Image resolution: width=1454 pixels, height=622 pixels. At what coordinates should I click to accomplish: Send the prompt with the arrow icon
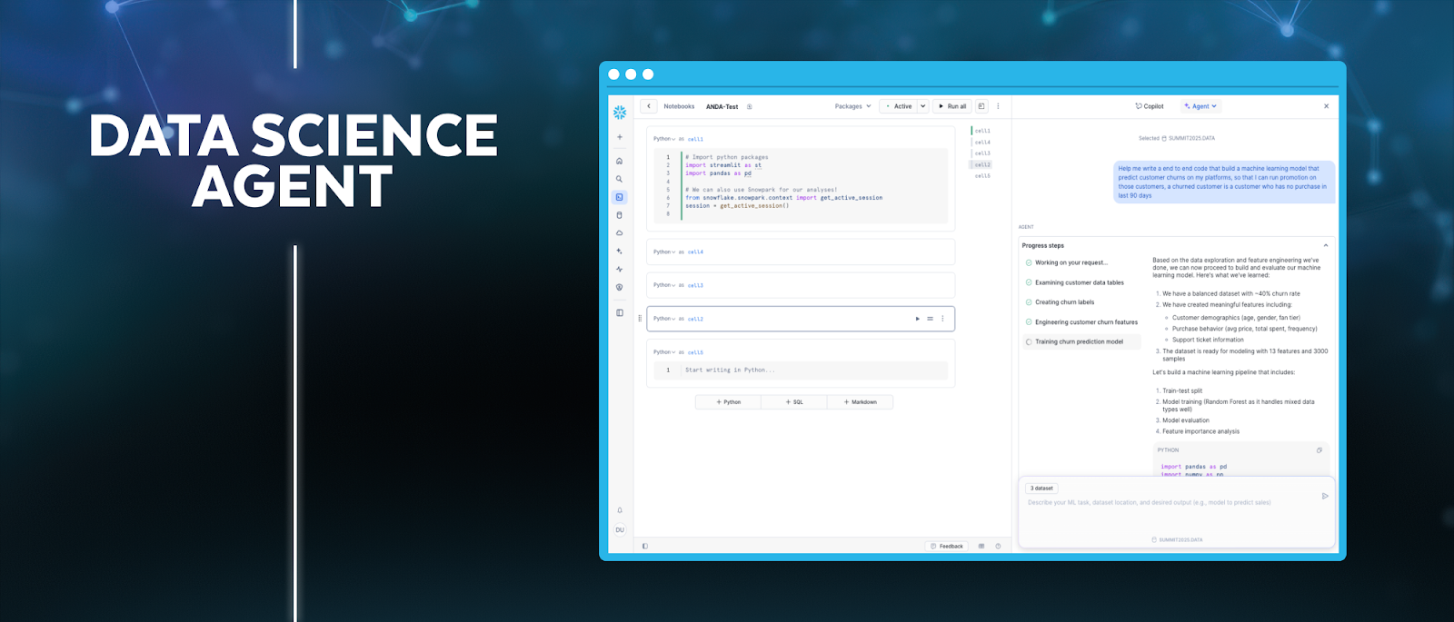pyautogui.click(x=1325, y=496)
